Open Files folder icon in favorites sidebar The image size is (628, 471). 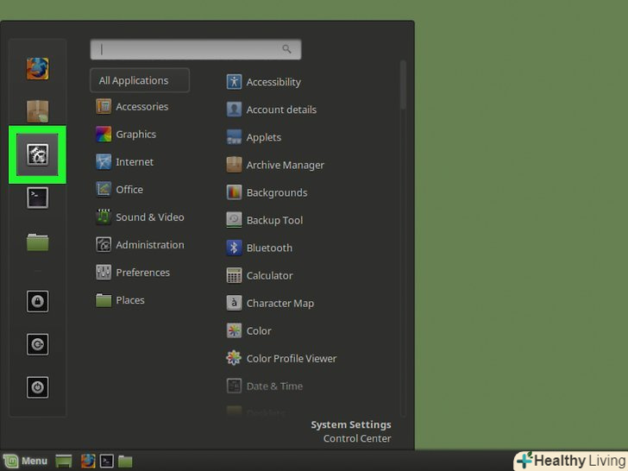[x=37, y=243]
